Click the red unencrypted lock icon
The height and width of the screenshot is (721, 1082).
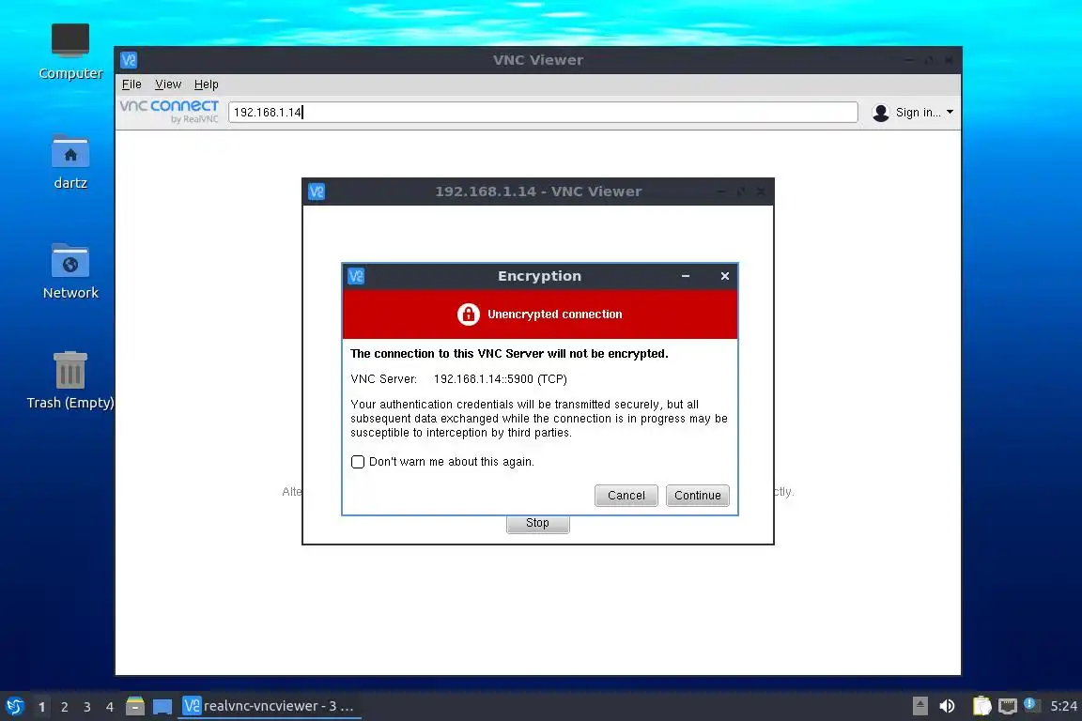click(468, 314)
